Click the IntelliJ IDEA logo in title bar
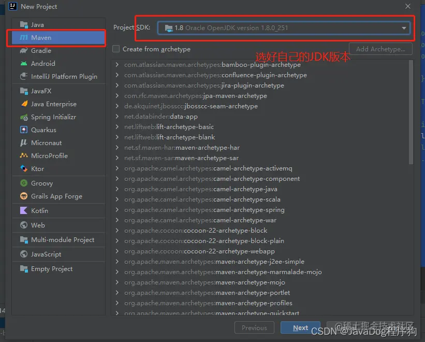Screen dimensions: 425x342 (x=13, y=6)
